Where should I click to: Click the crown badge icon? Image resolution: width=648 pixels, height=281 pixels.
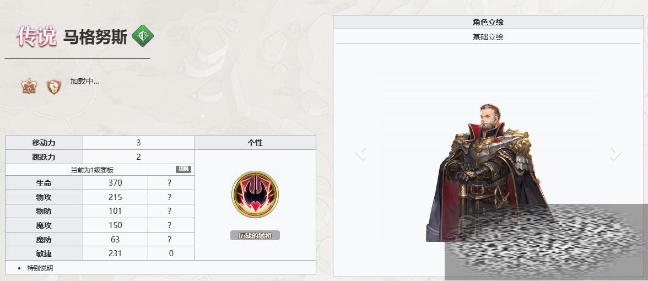tap(29, 87)
